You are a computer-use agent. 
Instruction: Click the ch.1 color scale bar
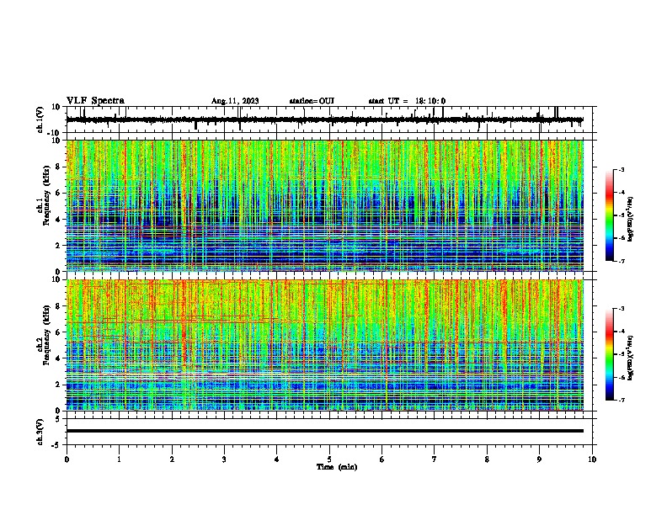[609, 215]
